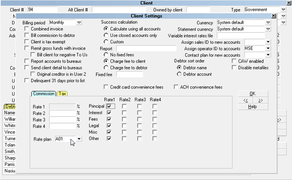This screenshot has height=180, width=292.
Task: Check the CAW enabled box
Action: pyautogui.click(x=234, y=61)
